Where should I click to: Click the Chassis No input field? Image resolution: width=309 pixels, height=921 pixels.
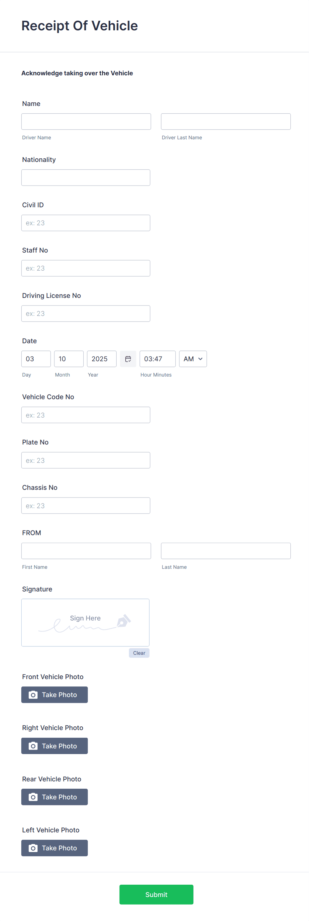click(x=85, y=505)
